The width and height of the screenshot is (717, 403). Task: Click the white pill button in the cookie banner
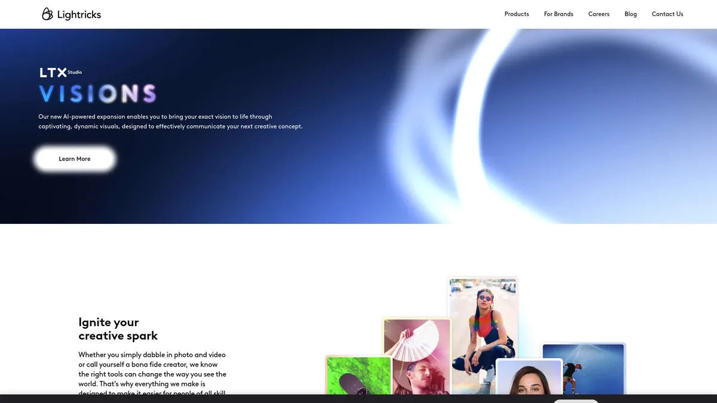click(575, 401)
